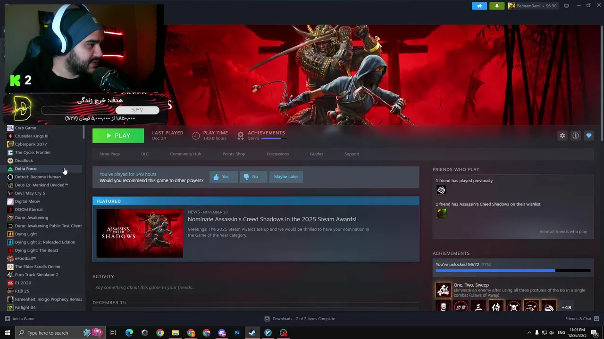The width and height of the screenshot is (604, 339).
Task: Click the play time clock icon
Action: [x=196, y=136]
